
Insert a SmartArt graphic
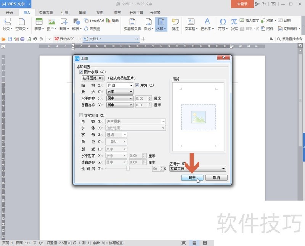pos(94,20)
